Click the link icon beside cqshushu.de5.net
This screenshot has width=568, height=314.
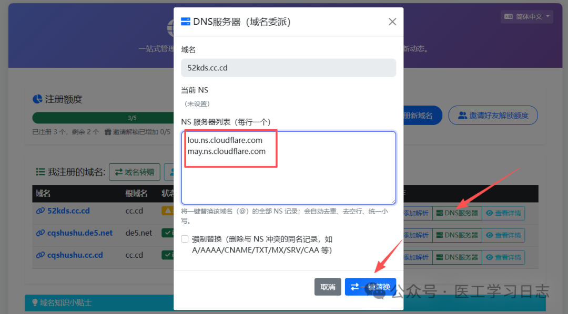[42, 234]
